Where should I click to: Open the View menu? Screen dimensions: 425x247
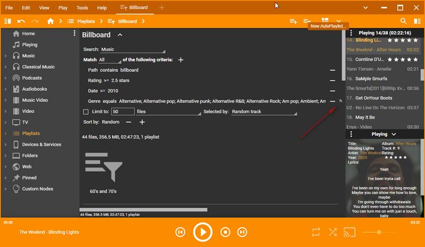44,8
